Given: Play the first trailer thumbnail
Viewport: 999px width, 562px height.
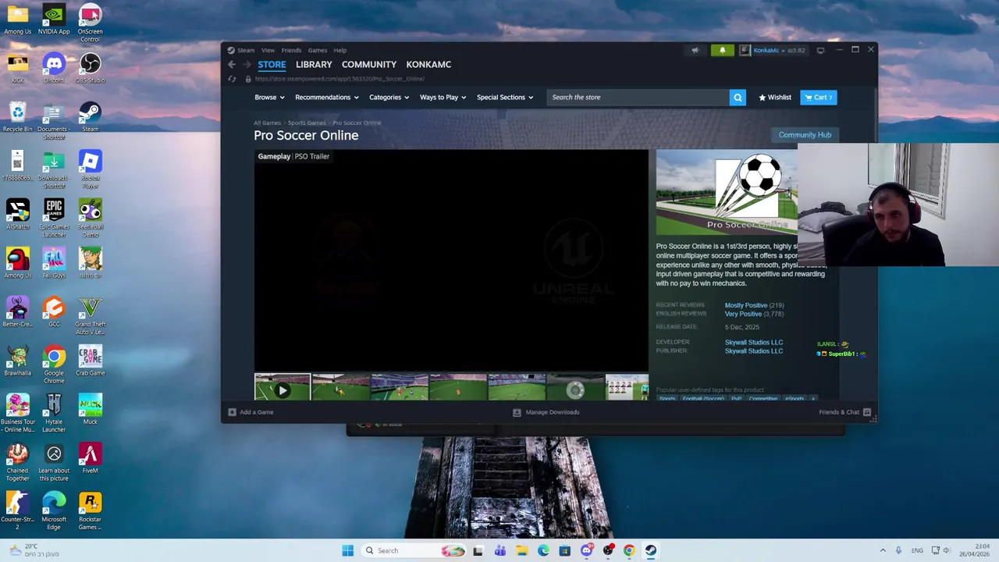Looking at the screenshot, I should (x=282, y=387).
